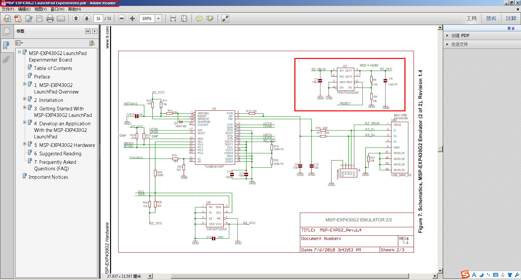Screen dimensions: 521x280
Task: Click the vertical scrollbar up arrow
Action: coord(440,28)
